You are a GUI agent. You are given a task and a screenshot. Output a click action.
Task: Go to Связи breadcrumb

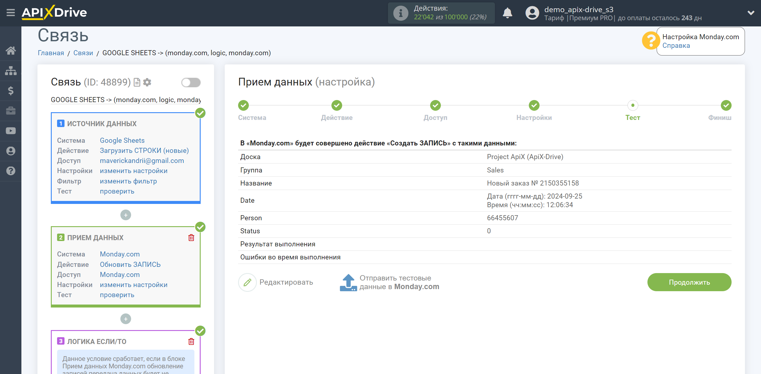[x=83, y=53]
